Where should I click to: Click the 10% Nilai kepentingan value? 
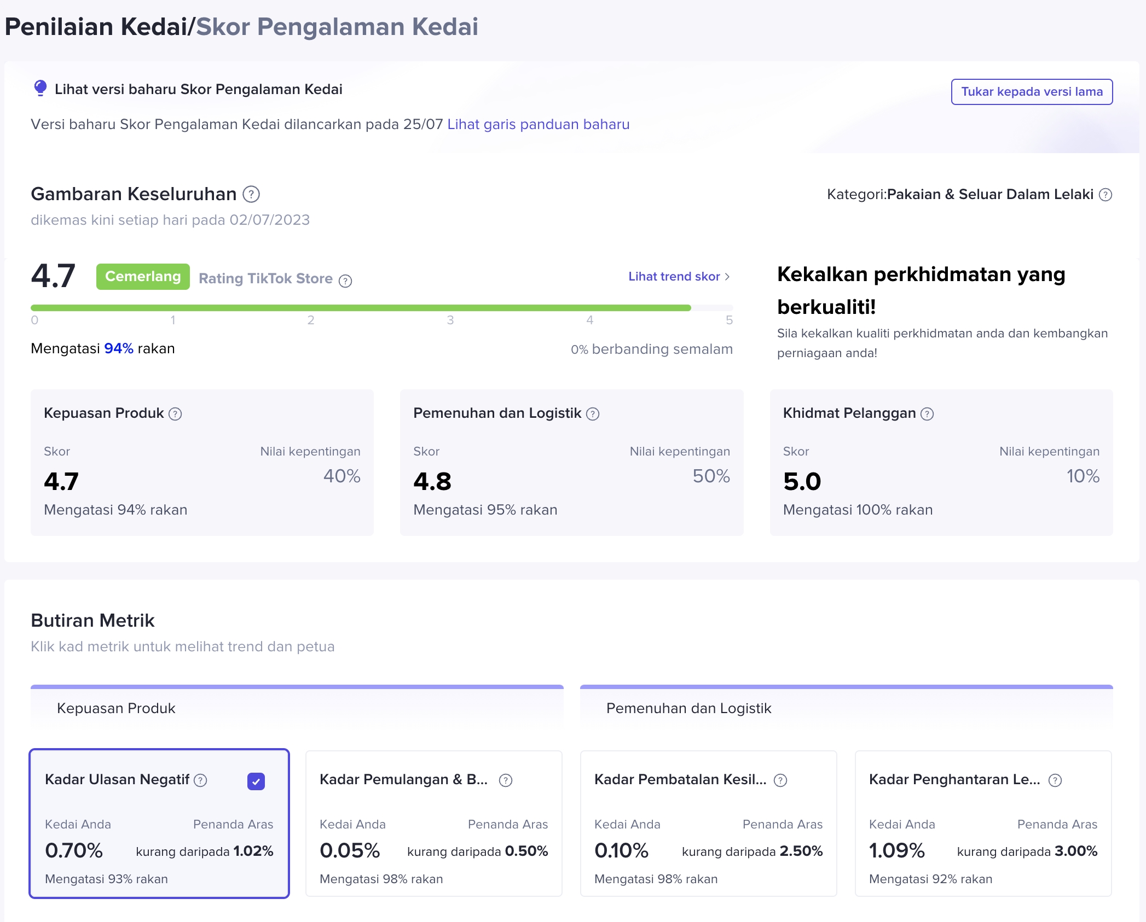tap(1083, 476)
